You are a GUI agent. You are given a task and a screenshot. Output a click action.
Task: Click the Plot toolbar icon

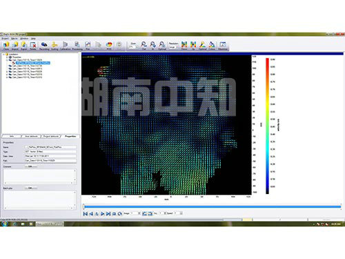[x=88, y=46]
